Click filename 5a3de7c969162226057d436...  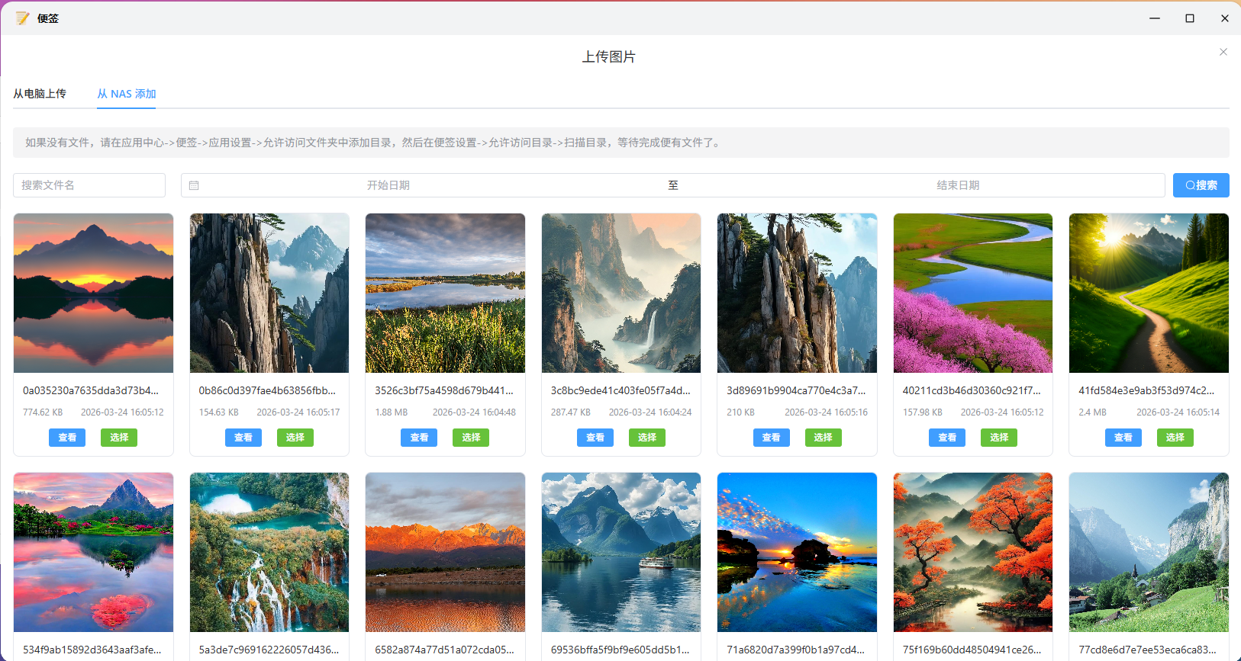(269, 650)
